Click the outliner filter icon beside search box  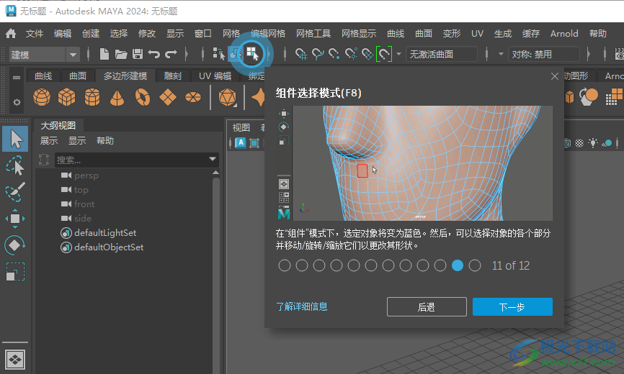44,160
